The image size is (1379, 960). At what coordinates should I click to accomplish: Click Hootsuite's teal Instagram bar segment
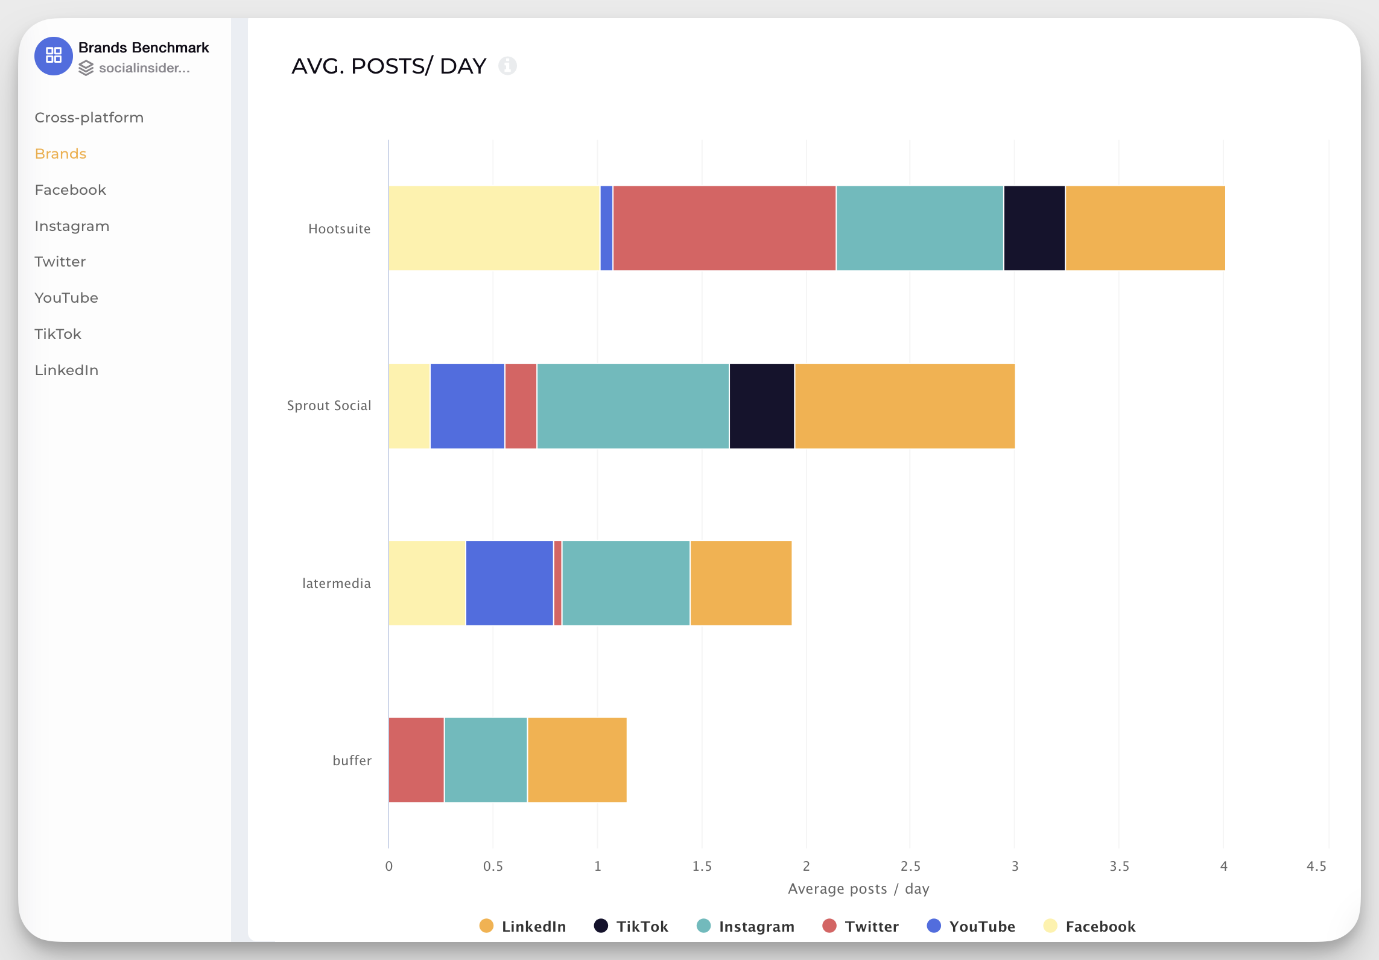pyautogui.click(x=920, y=228)
